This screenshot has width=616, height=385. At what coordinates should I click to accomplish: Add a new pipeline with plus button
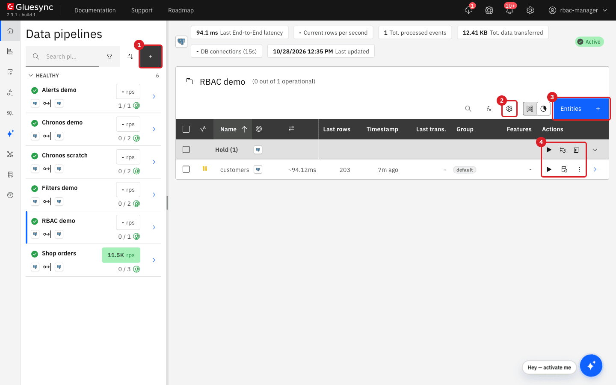pyautogui.click(x=151, y=56)
